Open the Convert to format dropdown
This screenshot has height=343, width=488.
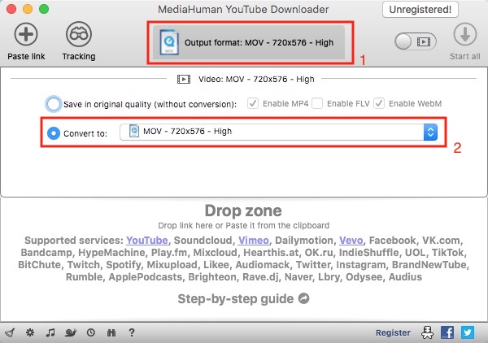(278, 132)
